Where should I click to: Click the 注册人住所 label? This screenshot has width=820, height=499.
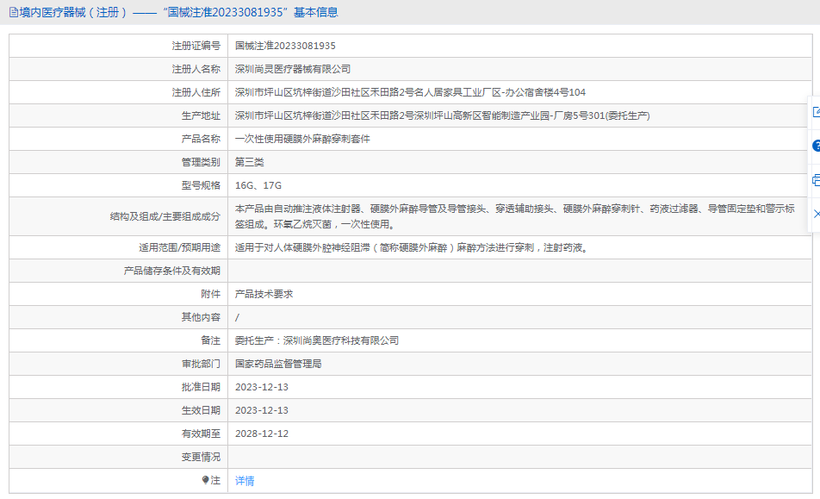coord(196,92)
